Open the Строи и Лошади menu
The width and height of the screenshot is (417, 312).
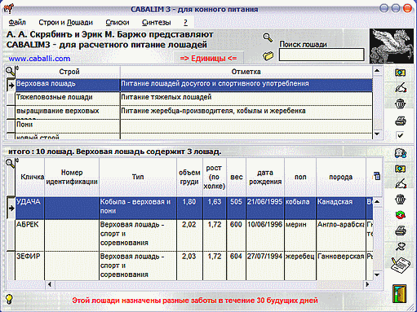pyautogui.click(x=65, y=22)
